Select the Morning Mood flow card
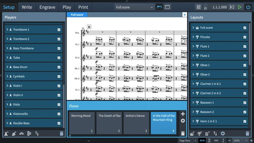 (82, 123)
